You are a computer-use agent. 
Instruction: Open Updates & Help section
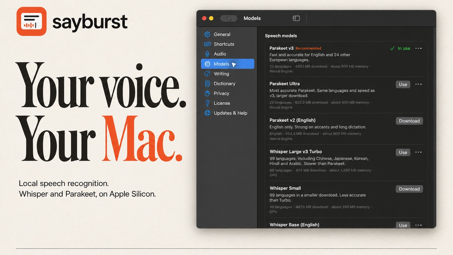click(x=227, y=113)
